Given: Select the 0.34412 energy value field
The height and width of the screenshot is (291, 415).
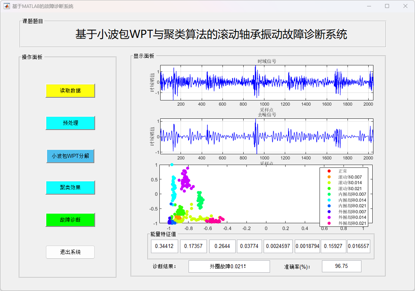Looking at the screenshot, I should tap(164, 246).
